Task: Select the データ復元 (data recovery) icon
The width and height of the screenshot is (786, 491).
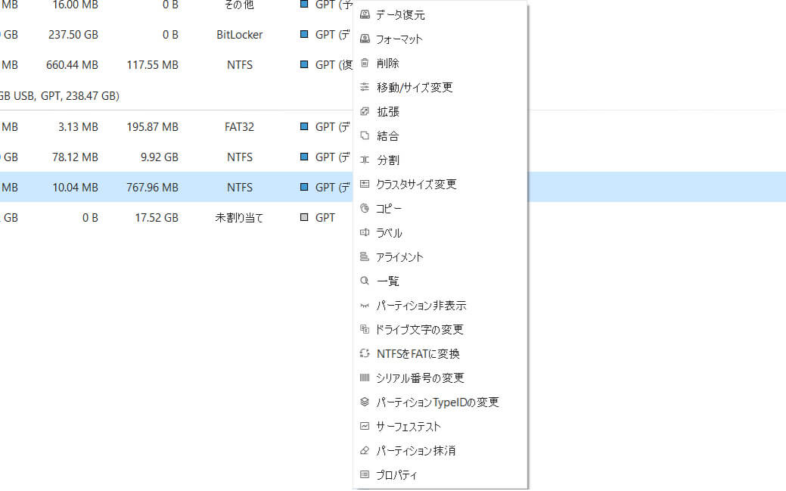Action: pos(365,14)
